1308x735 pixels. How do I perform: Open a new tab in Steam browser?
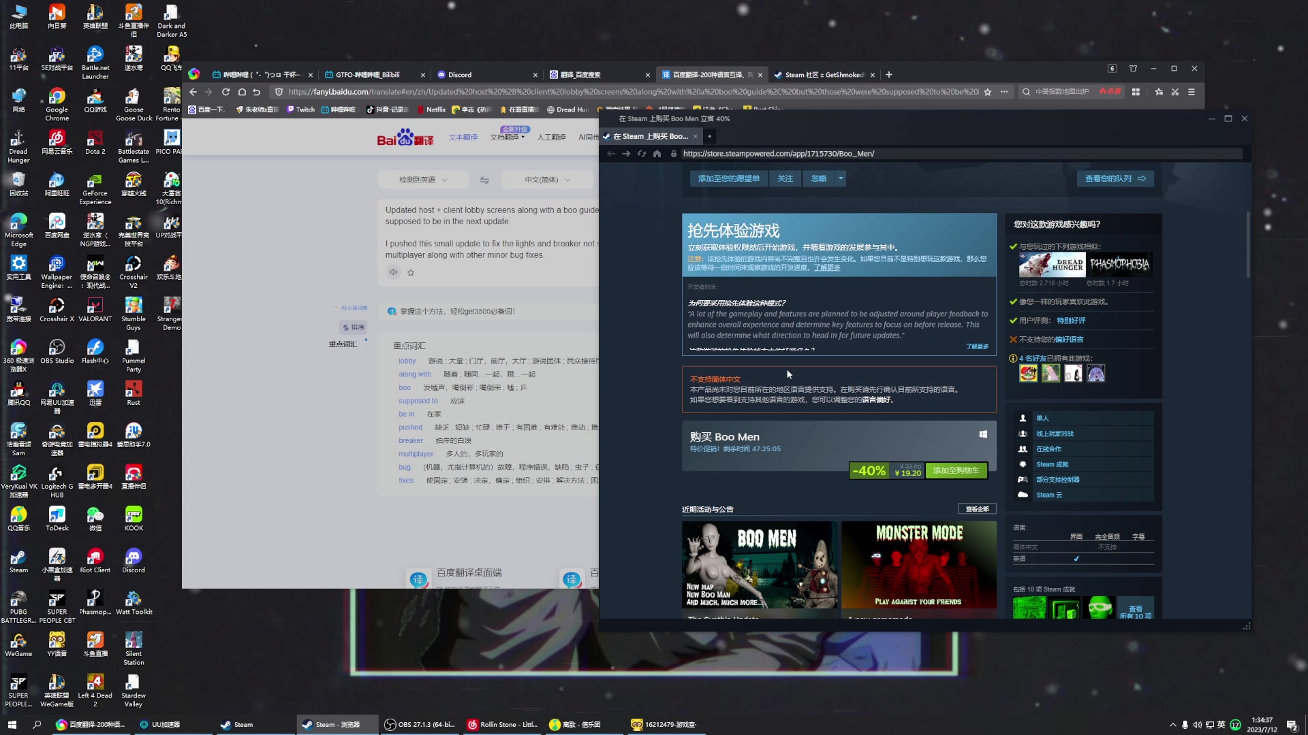(x=709, y=137)
